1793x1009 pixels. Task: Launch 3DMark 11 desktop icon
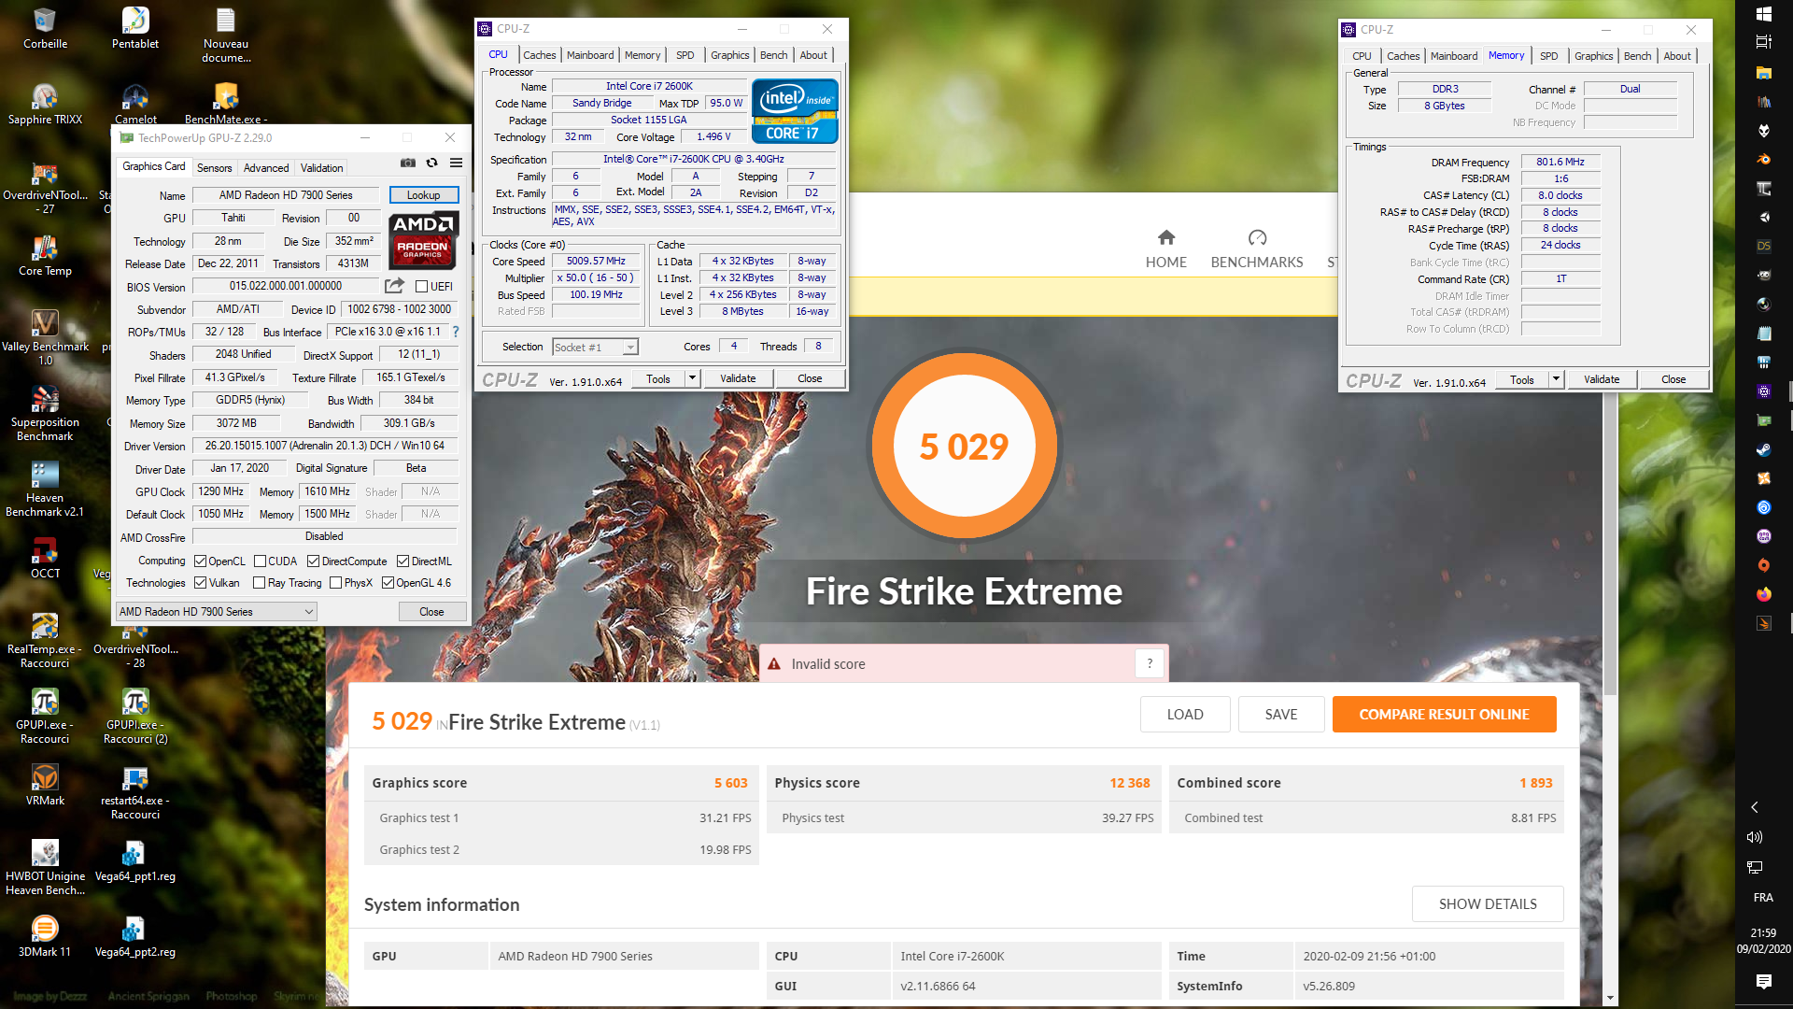[x=45, y=936]
